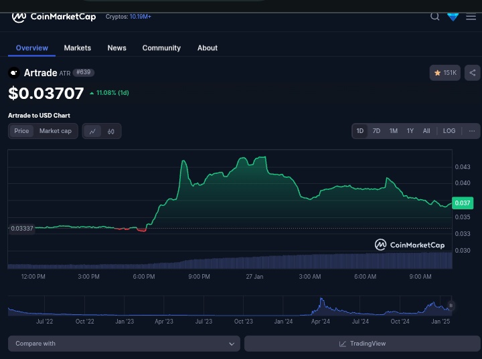Open the CoinMarketCap logo home link
Viewport: 482px width, 359px height.
(54, 17)
